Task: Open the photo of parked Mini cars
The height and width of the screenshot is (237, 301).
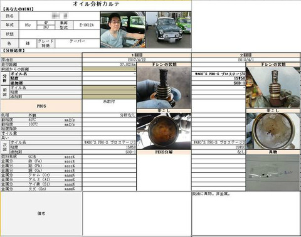Action: [x=169, y=29]
